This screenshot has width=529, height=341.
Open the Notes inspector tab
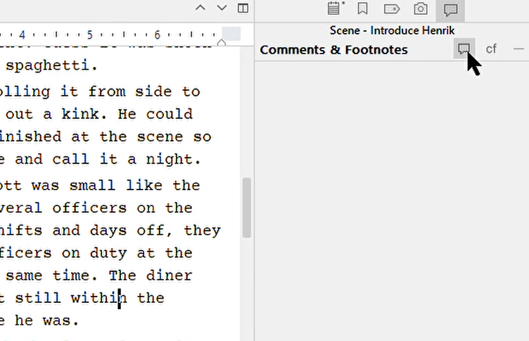335,8
